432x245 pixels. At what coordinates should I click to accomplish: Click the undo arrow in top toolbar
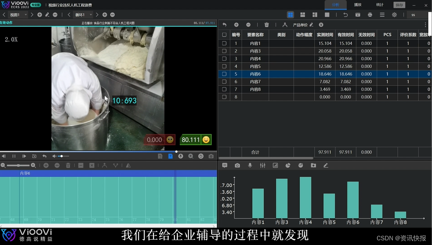[x=346, y=15]
